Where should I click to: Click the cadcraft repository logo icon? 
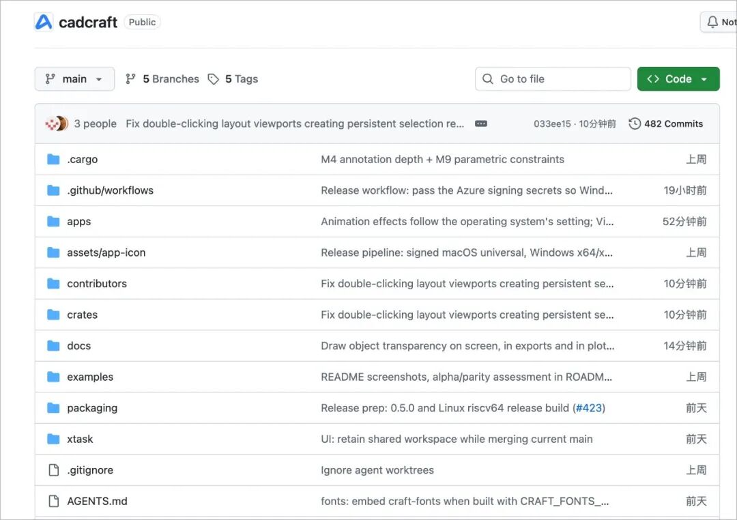43,22
